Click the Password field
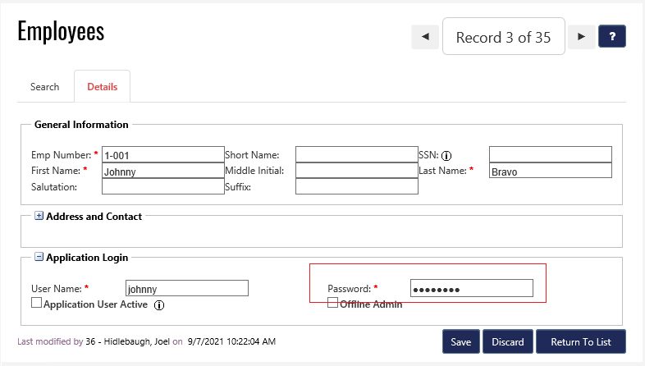 pos(471,288)
